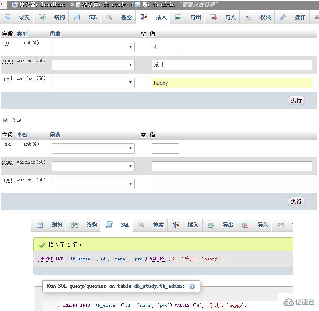
Task: Click the Structure (结构) icon in top toolbar
Action: tap(42, 17)
